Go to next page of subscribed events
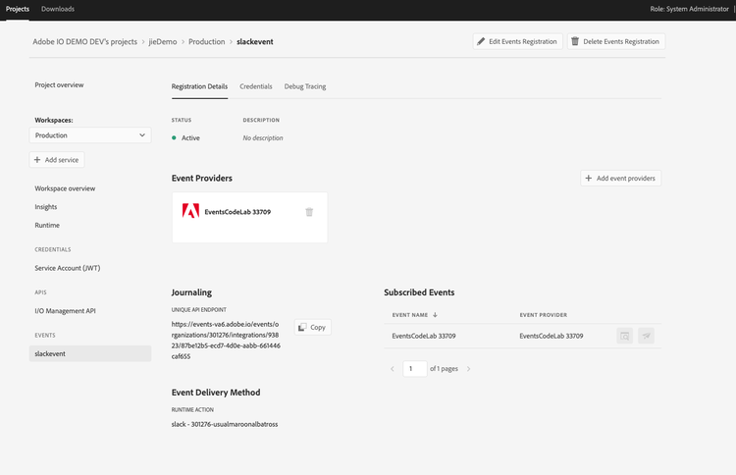The image size is (736, 475). click(468, 369)
